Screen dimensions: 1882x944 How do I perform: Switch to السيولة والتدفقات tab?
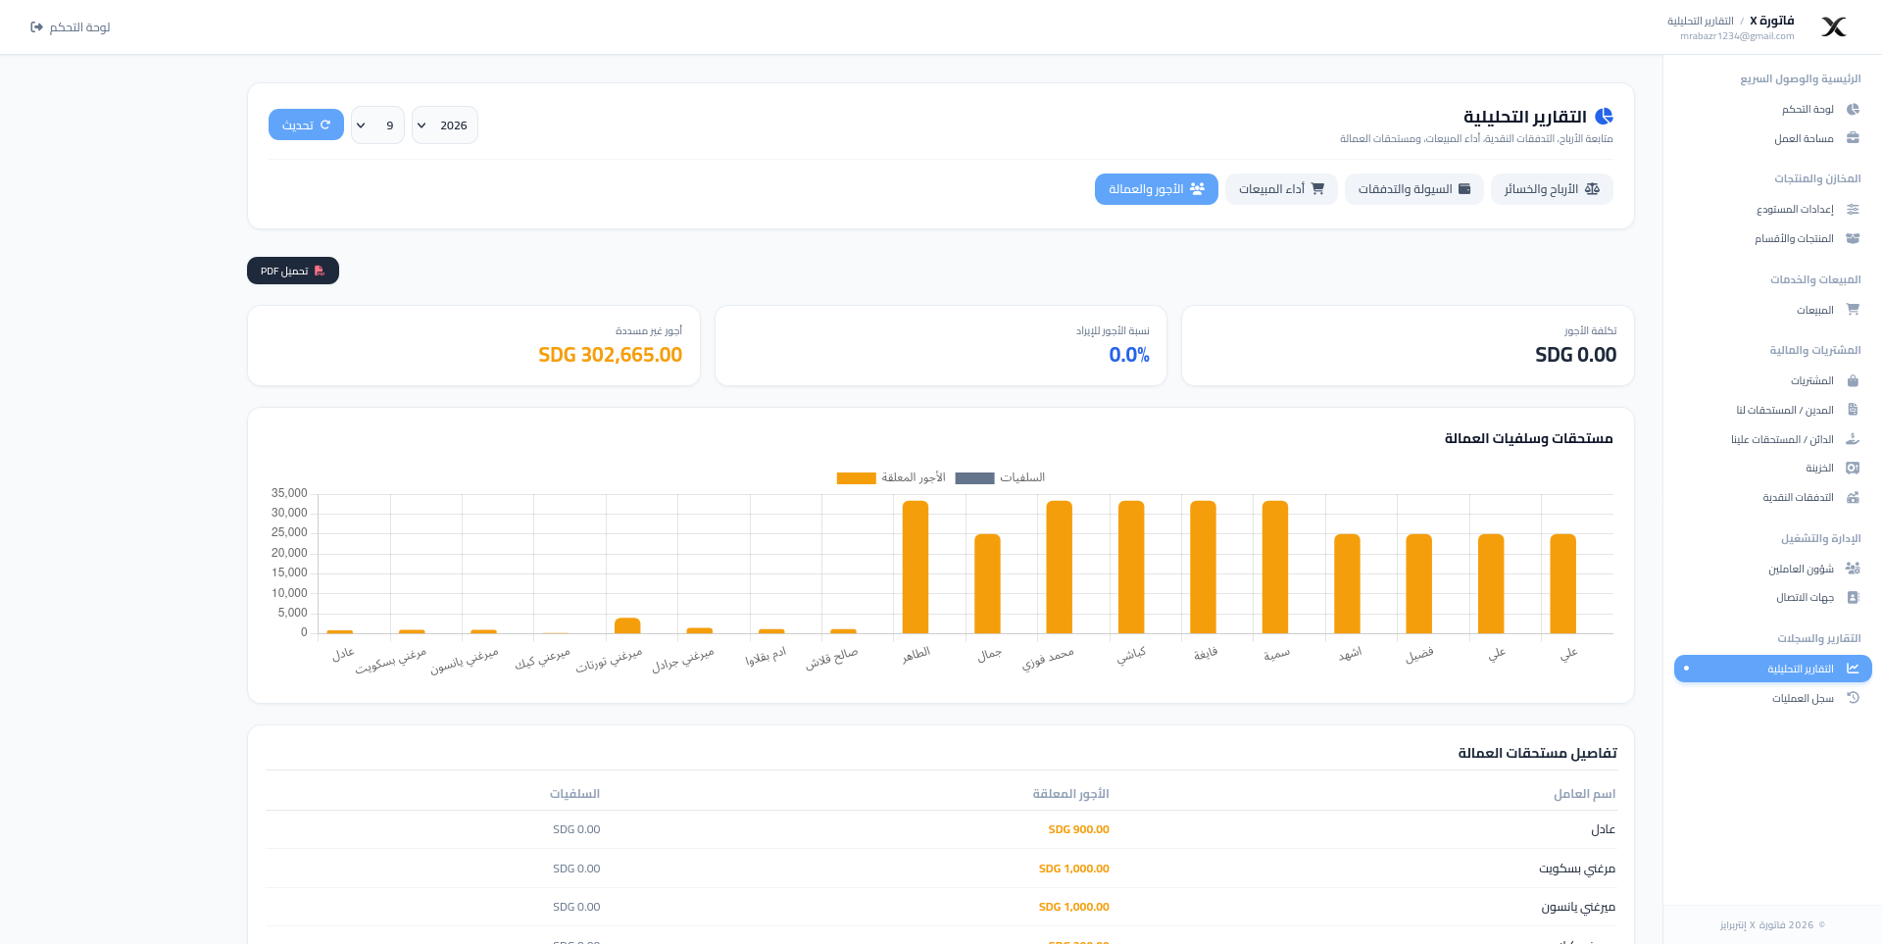point(1413,189)
